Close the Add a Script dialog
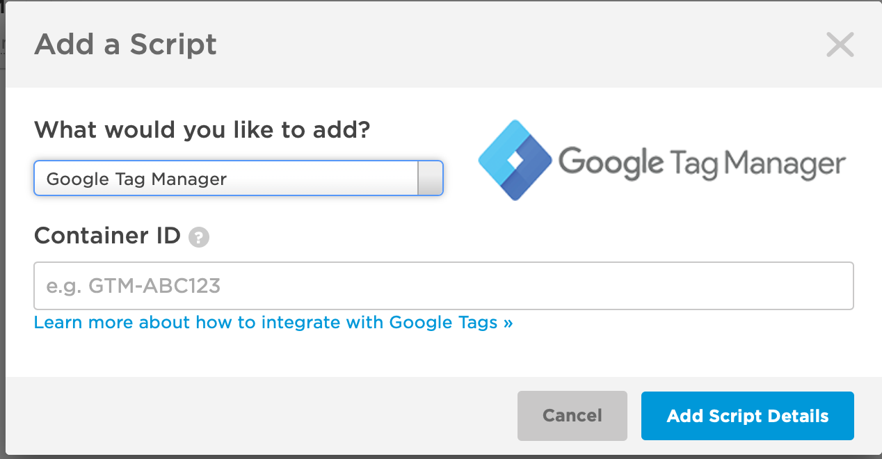882x459 pixels. (840, 45)
